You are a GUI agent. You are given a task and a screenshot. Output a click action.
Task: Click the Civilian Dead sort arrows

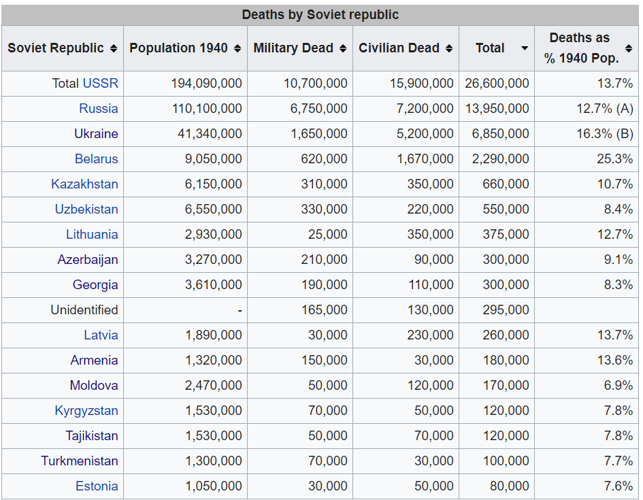click(448, 48)
